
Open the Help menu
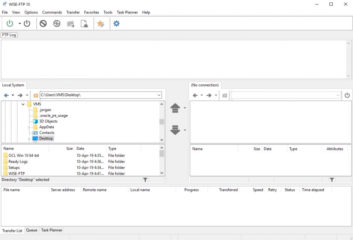point(146,12)
